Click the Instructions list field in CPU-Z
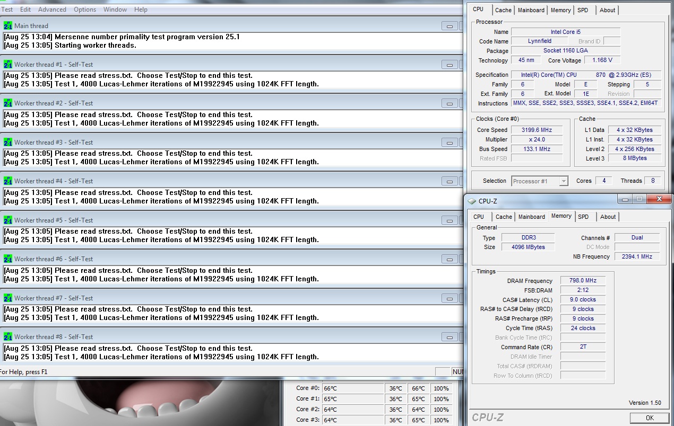 [x=586, y=103]
